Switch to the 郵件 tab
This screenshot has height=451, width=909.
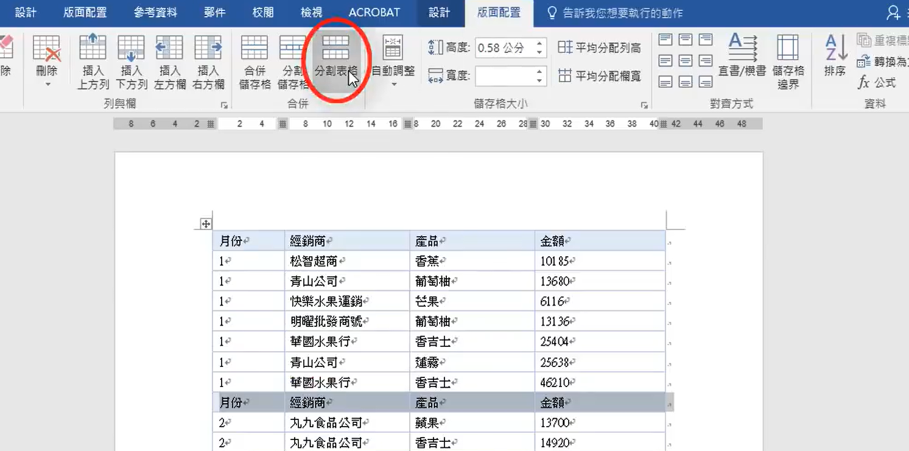(214, 13)
